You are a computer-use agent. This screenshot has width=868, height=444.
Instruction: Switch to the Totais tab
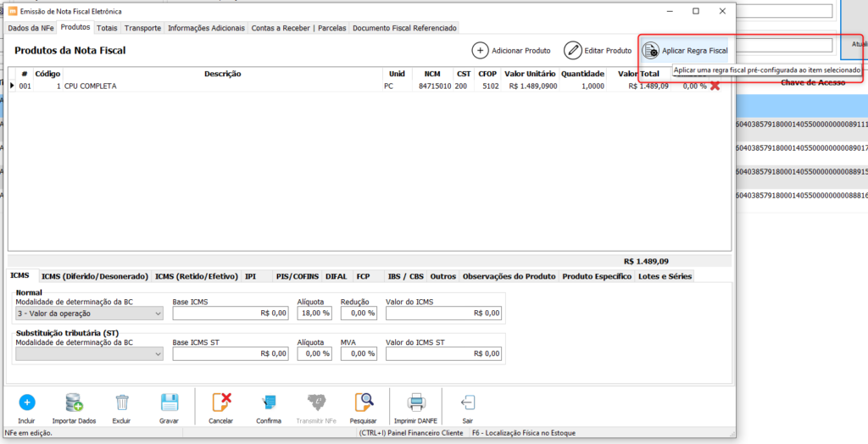pos(107,28)
